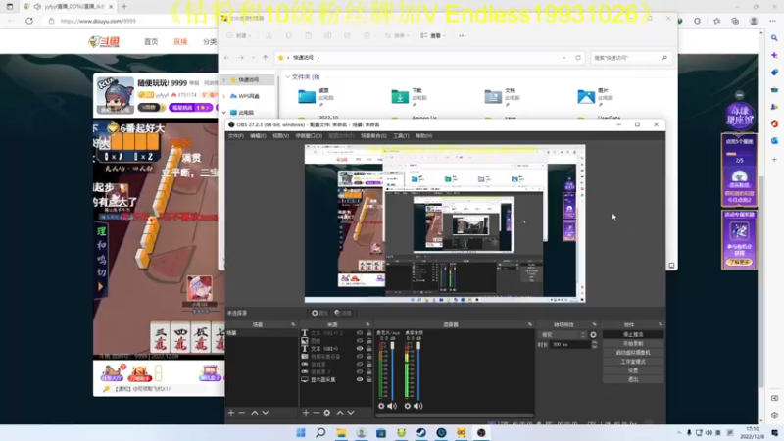The image size is (784, 441).
Task: Click the stop streaming button in Controls
Action: pos(633,334)
